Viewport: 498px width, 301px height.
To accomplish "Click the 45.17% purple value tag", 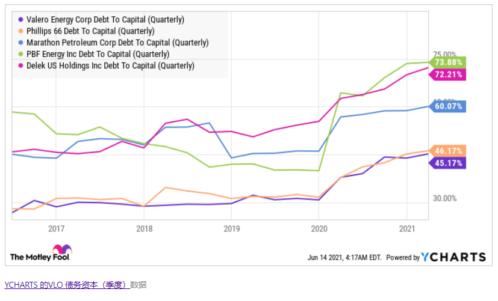I will click(447, 163).
